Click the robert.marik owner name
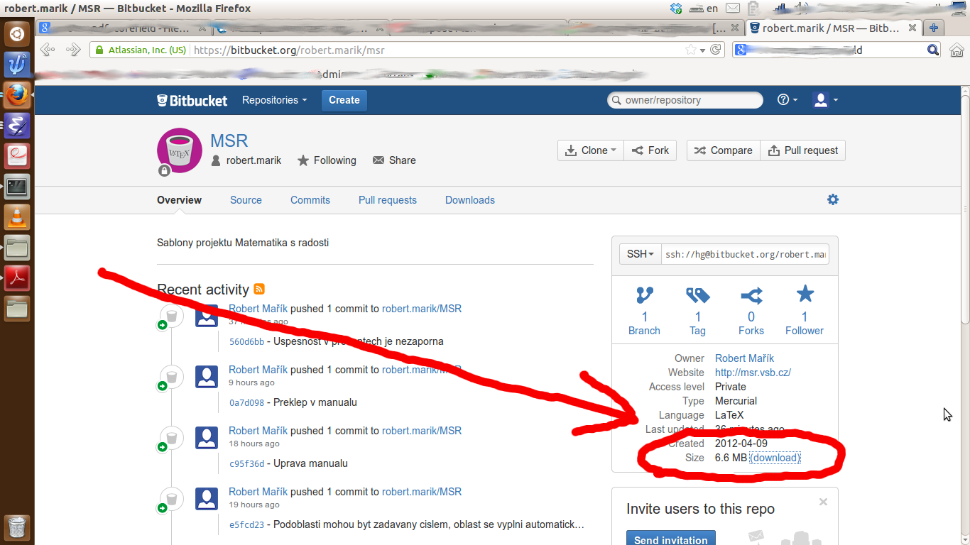970x545 pixels. click(254, 160)
